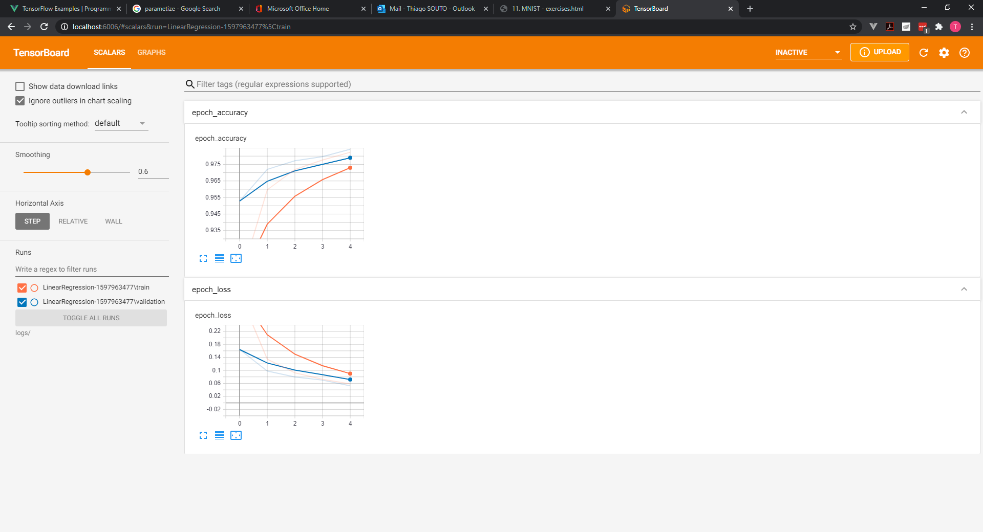Viewport: 983px width, 532px height.
Task: Set horizontal axis to WALL
Action: (x=114, y=221)
